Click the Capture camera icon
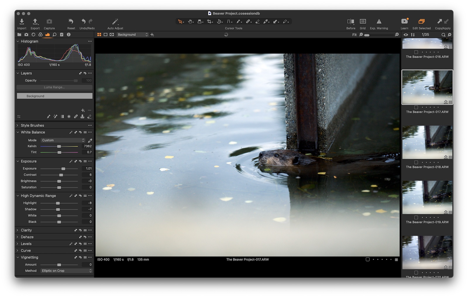This screenshot has width=468, height=297. coord(49,22)
